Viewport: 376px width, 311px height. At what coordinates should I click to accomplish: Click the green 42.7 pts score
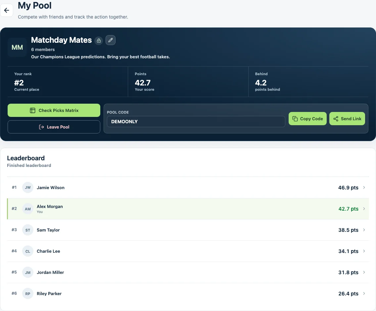click(348, 209)
